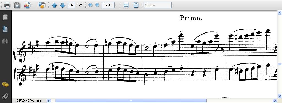The height and width of the screenshot is (103, 282).
Task: Click the horizontal scrollbar right arrow
Action: 275,101
